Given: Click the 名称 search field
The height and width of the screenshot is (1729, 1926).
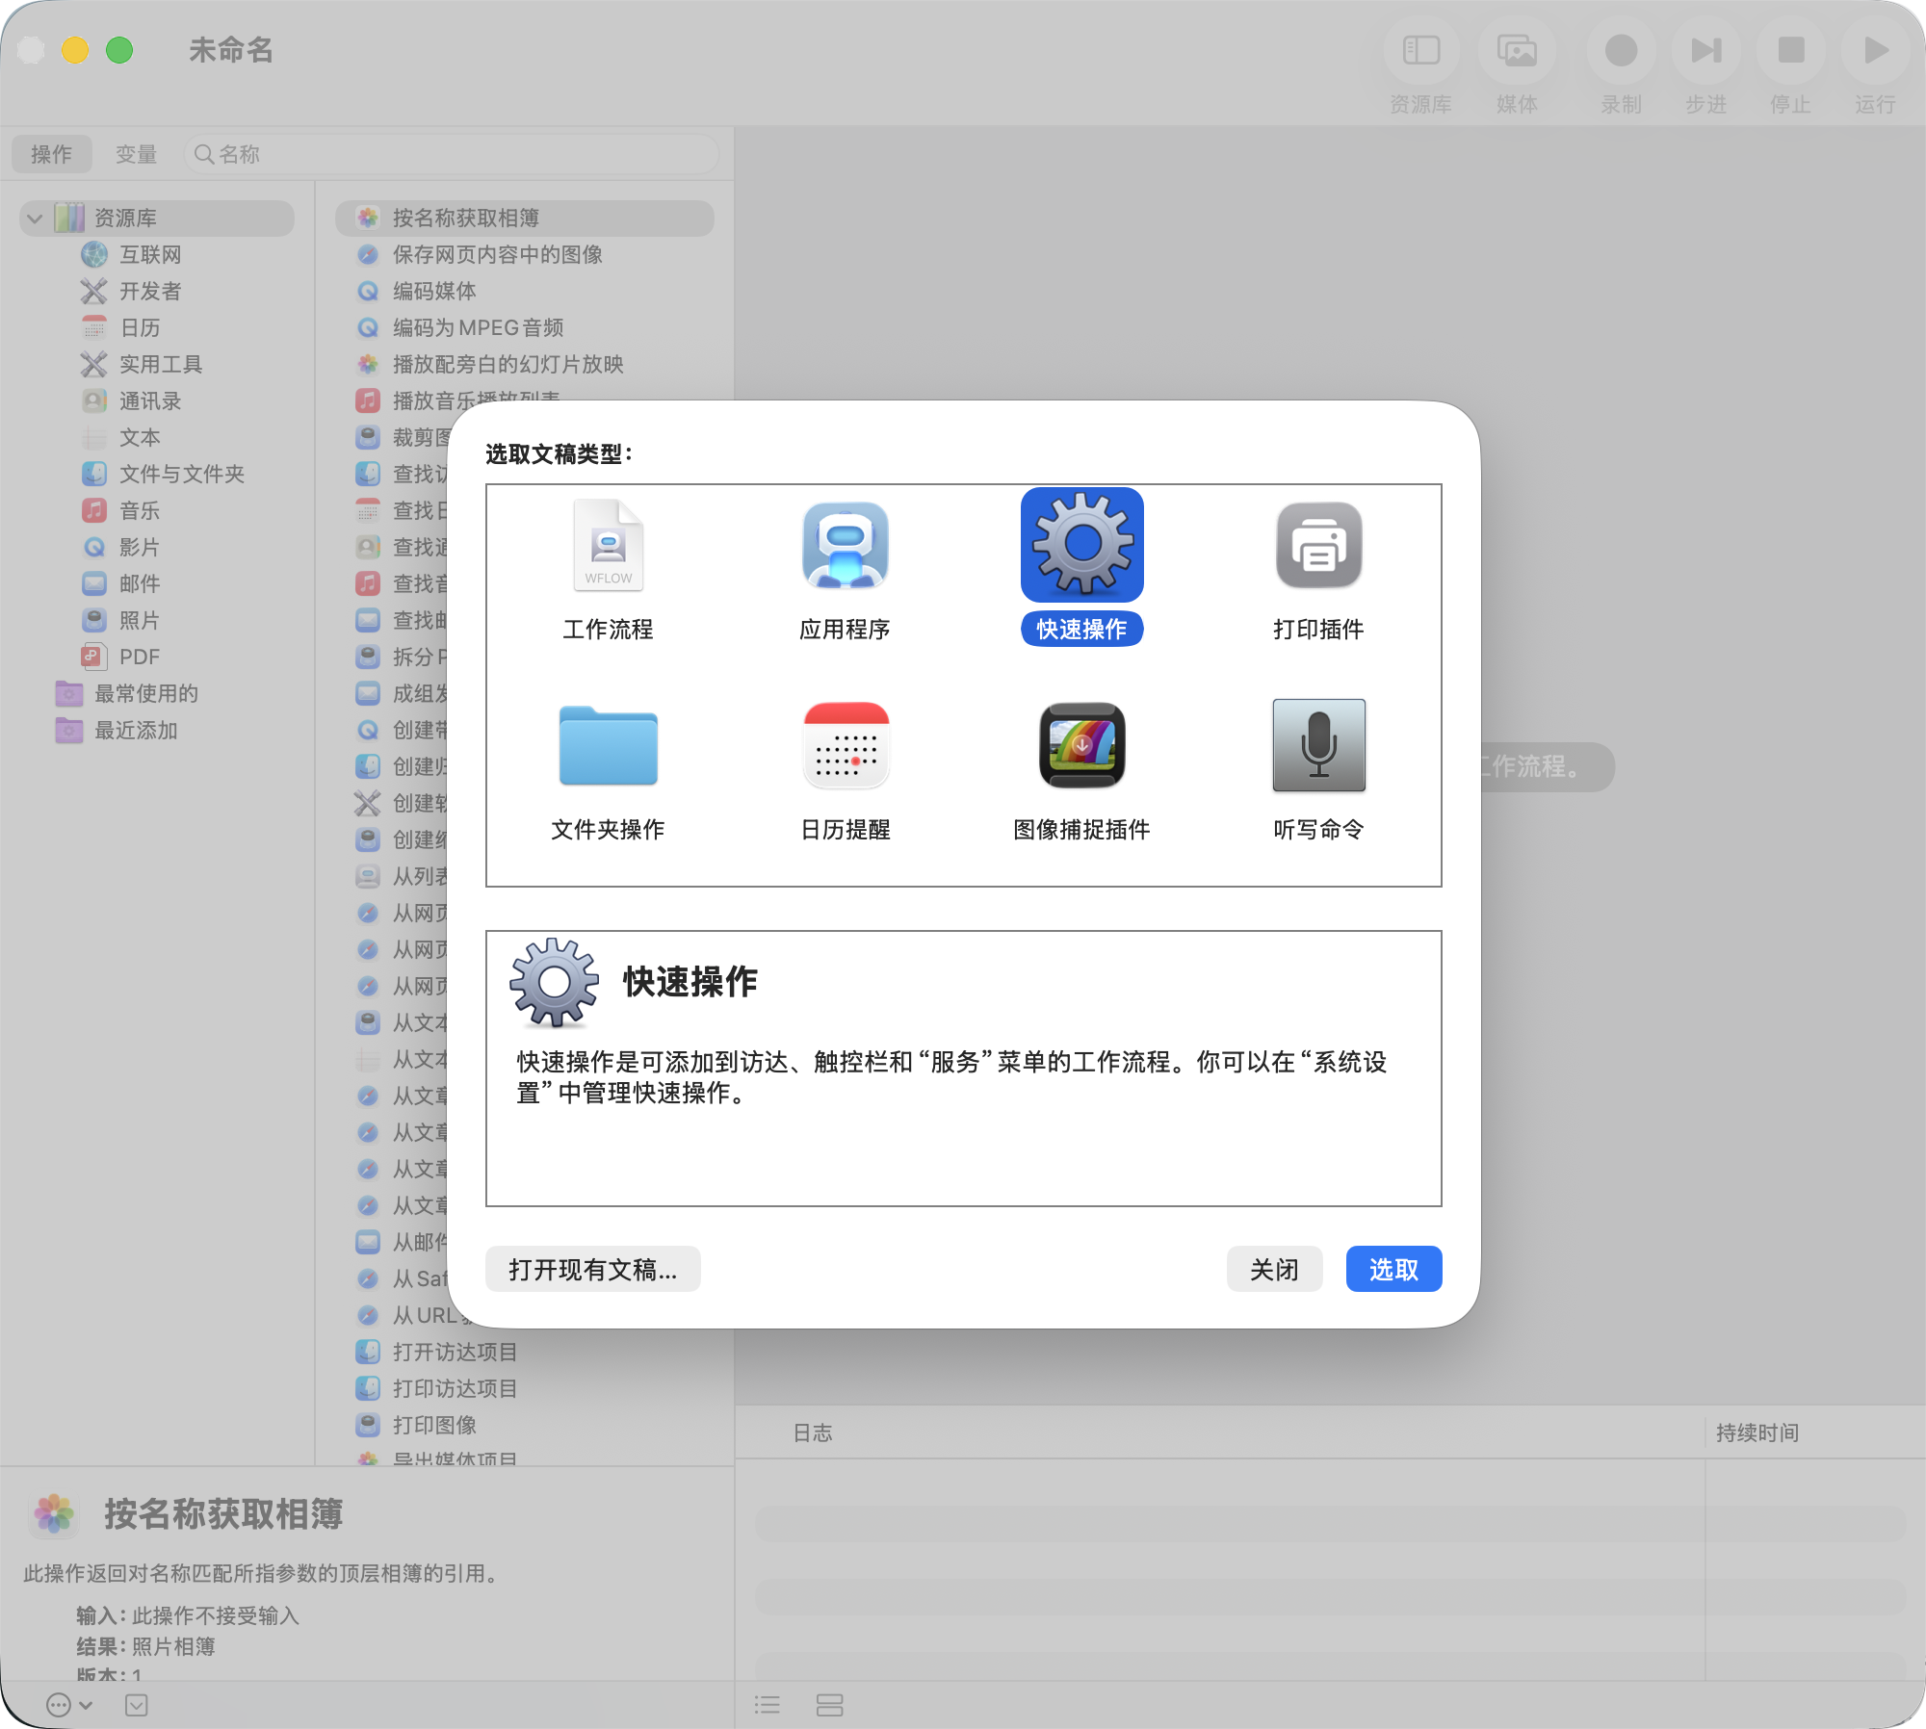Looking at the screenshot, I should pos(453,154).
